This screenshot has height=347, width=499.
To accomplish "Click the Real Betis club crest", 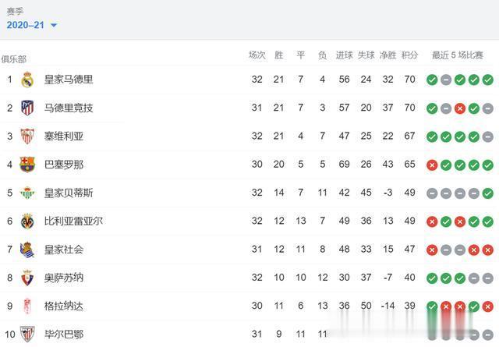I will pyautogui.click(x=27, y=193).
